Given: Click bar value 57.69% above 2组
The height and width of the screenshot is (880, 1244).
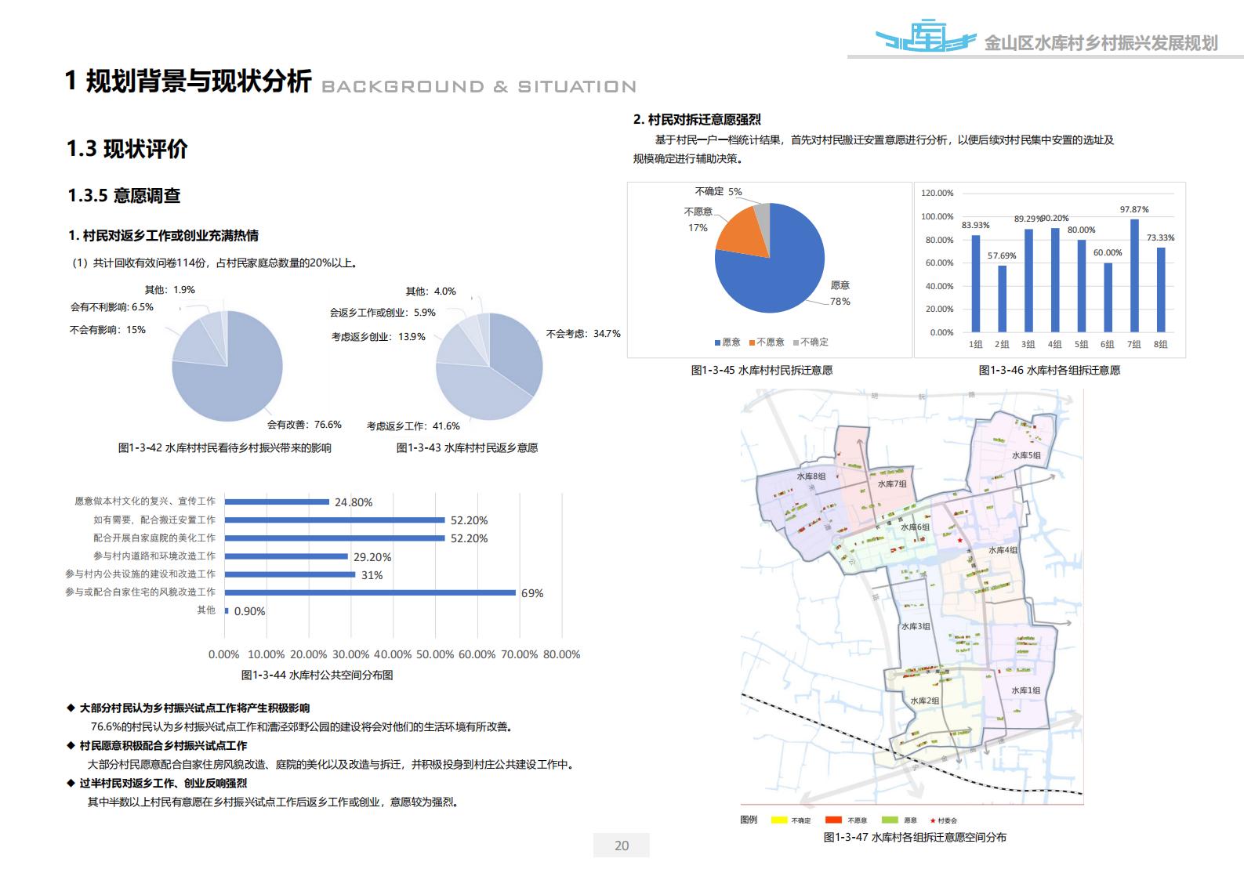Looking at the screenshot, I should click(x=1002, y=256).
